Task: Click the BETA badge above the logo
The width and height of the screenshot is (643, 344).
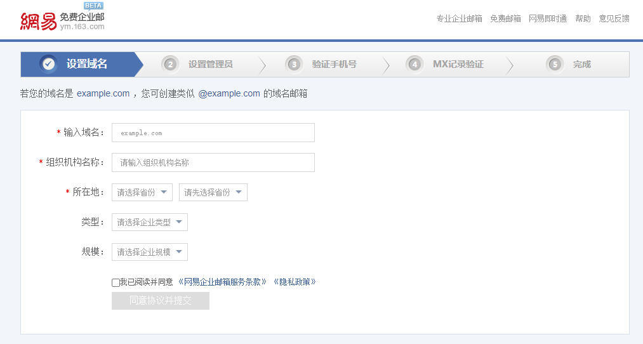Action: click(x=93, y=6)
